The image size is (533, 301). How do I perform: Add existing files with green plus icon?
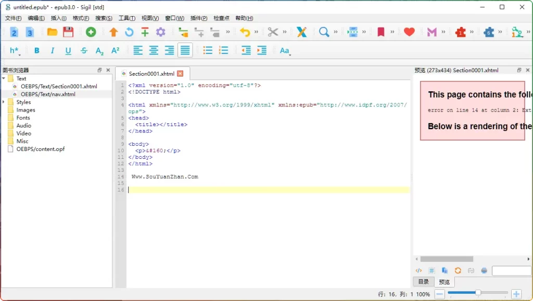coord(91,32)
